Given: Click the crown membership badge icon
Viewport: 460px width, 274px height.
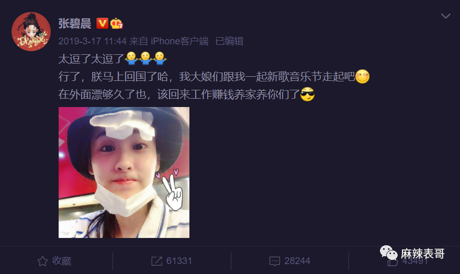Looking at the screenshot, I should [117, 23].
